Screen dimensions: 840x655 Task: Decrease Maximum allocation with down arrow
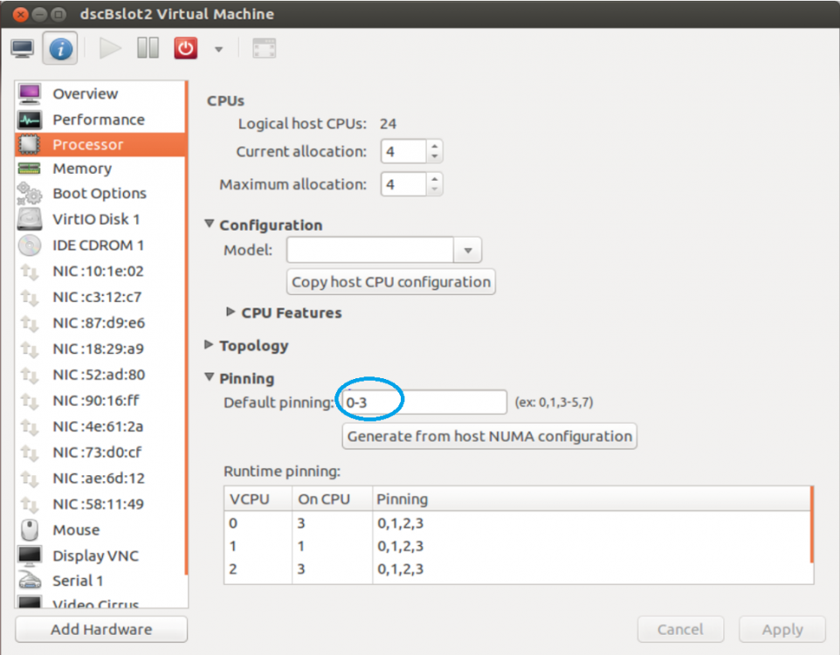(x=435, y=190)
